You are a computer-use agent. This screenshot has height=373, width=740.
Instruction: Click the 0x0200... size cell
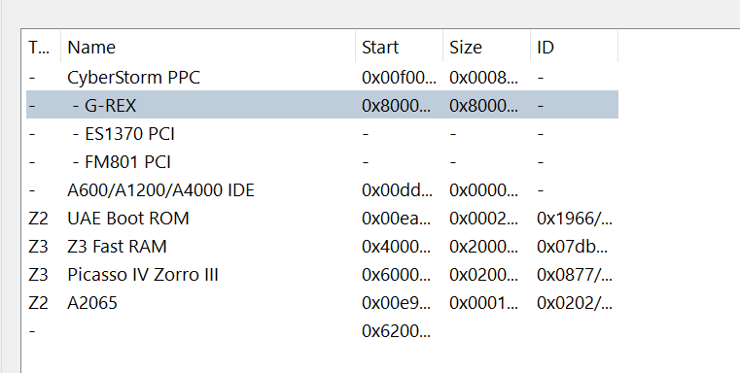483,275
